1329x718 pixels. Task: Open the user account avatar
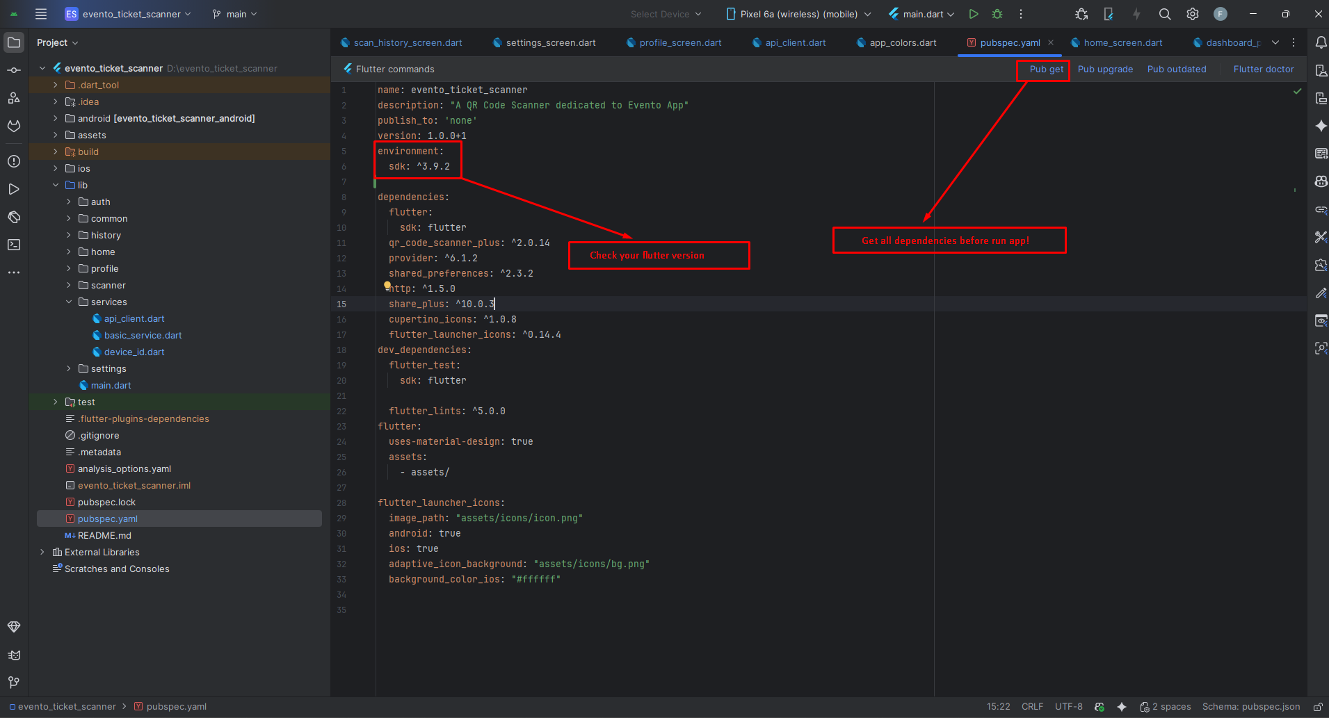point(1221,14)
